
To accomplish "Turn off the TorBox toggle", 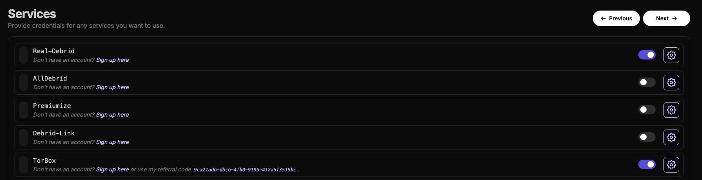I will [x=647, y=164].
